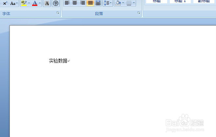The height and width of the screenshot is (137, 216).
Task: Open line spacing options
Action: 108,3
